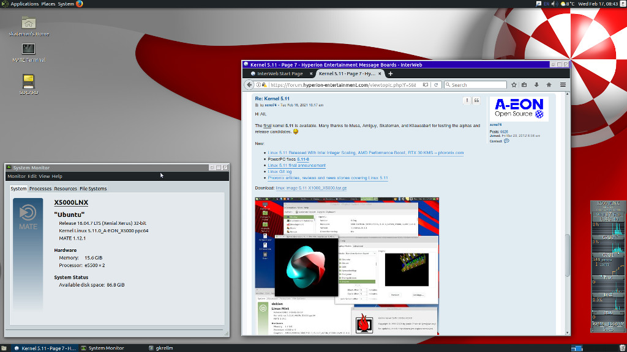Download linux image 5.11 X1000_X5000.tar.gz
Viewport: 627px width, 352px height.
[311, 188]
